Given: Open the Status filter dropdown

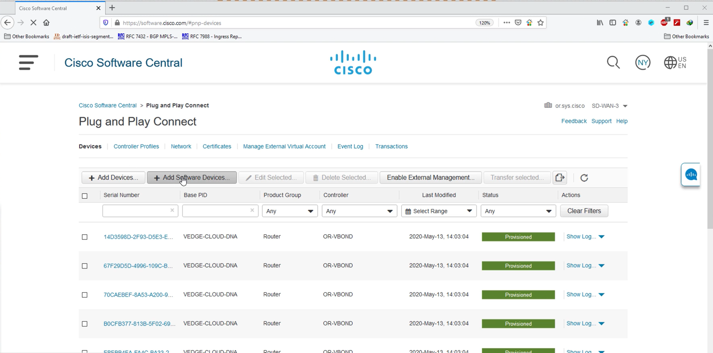Looking at the screenshot, I should (x=518, y=211).
